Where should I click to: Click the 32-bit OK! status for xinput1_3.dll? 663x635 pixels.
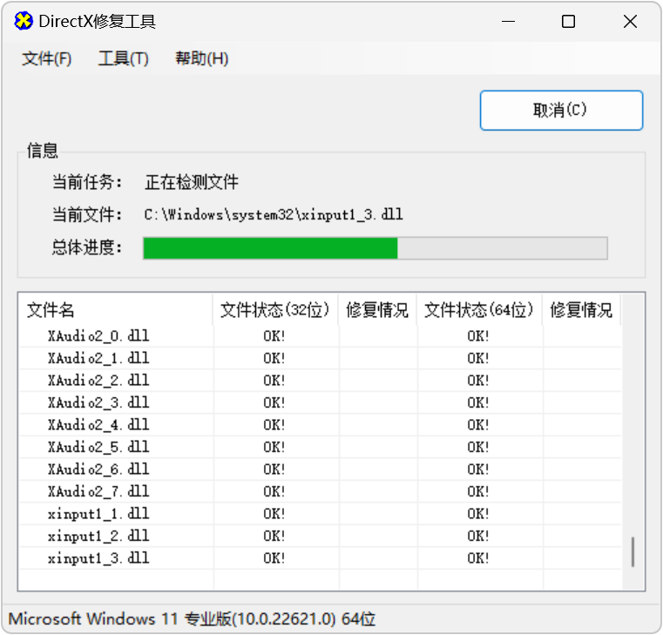(274, 558)
